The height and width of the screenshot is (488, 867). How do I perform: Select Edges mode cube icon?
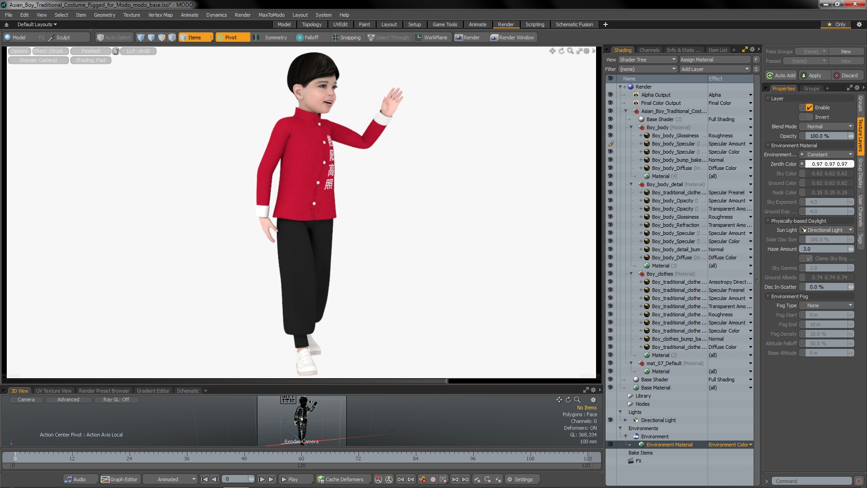click(x=151, y=38)
